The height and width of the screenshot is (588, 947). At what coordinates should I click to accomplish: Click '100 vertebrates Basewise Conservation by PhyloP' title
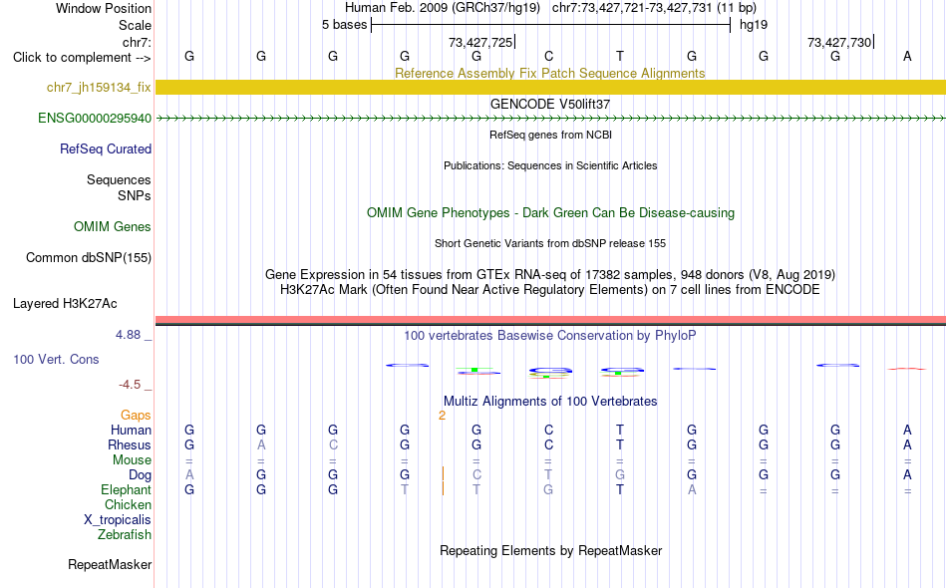(550, 335)
